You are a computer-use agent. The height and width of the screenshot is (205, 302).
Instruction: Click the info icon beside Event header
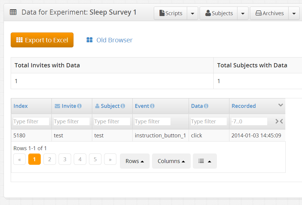[x=152, y=106]
